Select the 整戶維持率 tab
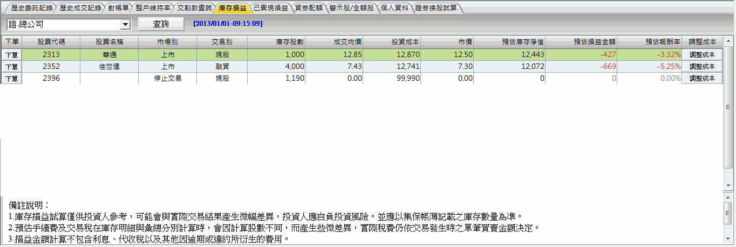This screenshot has height=247, width=736. click(153, 8)
